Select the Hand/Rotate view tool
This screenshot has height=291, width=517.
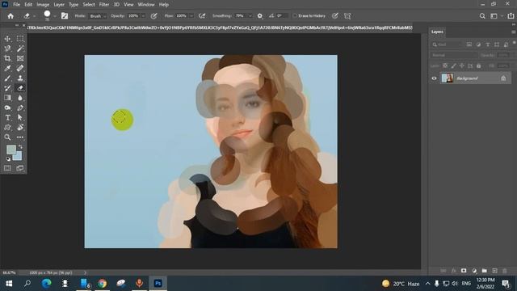click(x=20, y=128)
